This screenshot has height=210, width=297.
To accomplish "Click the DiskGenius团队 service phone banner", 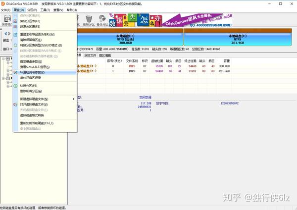I will click(198, 20).
